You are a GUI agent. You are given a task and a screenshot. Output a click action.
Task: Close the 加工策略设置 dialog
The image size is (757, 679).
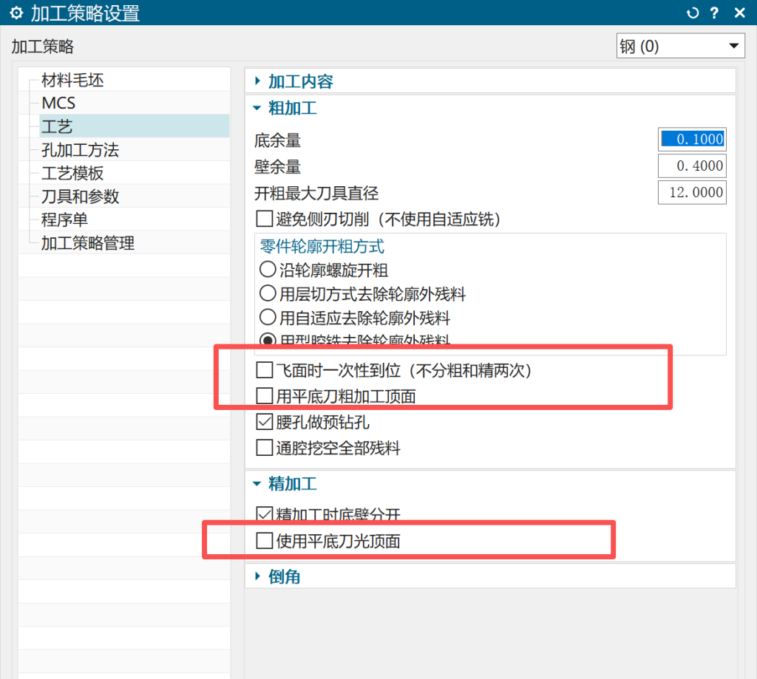(739, 13)
